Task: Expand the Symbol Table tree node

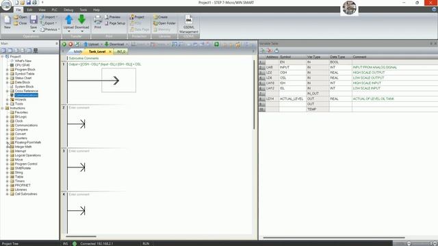Action: tap(8, 74)
